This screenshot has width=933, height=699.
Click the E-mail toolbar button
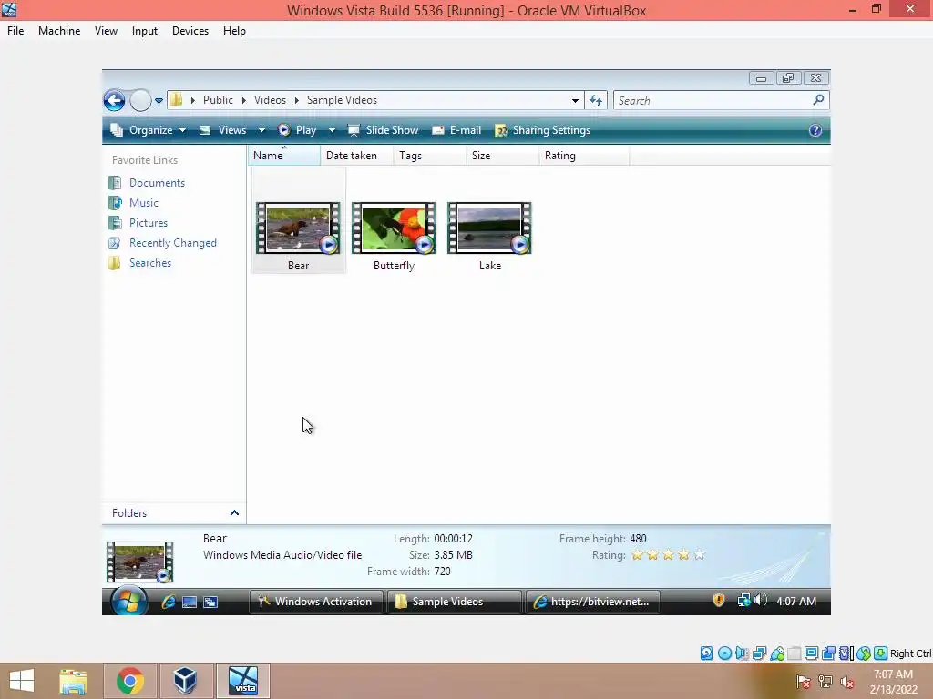[x=456, y=130]
